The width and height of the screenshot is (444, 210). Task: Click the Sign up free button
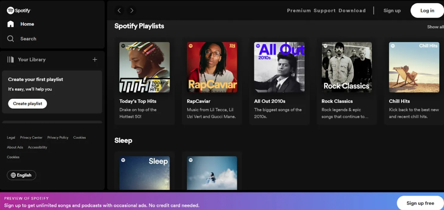[x=420, y=203]
